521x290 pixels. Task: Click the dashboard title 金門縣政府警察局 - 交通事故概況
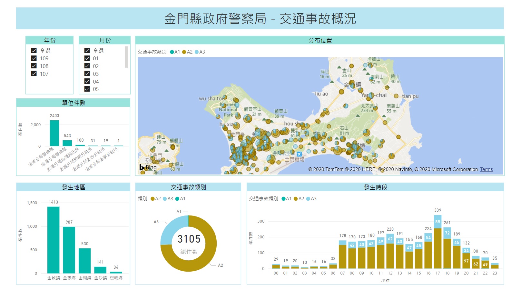[x=260, y=19]
